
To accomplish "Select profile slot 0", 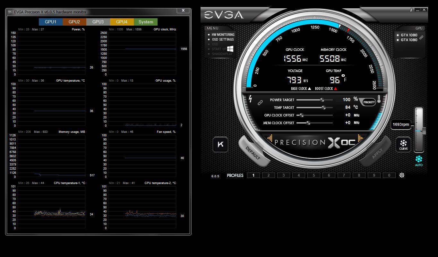I will (x=389, y=175).
